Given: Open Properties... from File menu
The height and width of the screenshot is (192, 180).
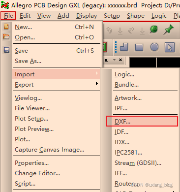Looking at the screenshot, I should 56,163.
